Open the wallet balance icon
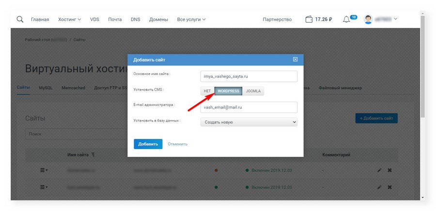Viewport: 436px width, 211px height. pos(309,19)
